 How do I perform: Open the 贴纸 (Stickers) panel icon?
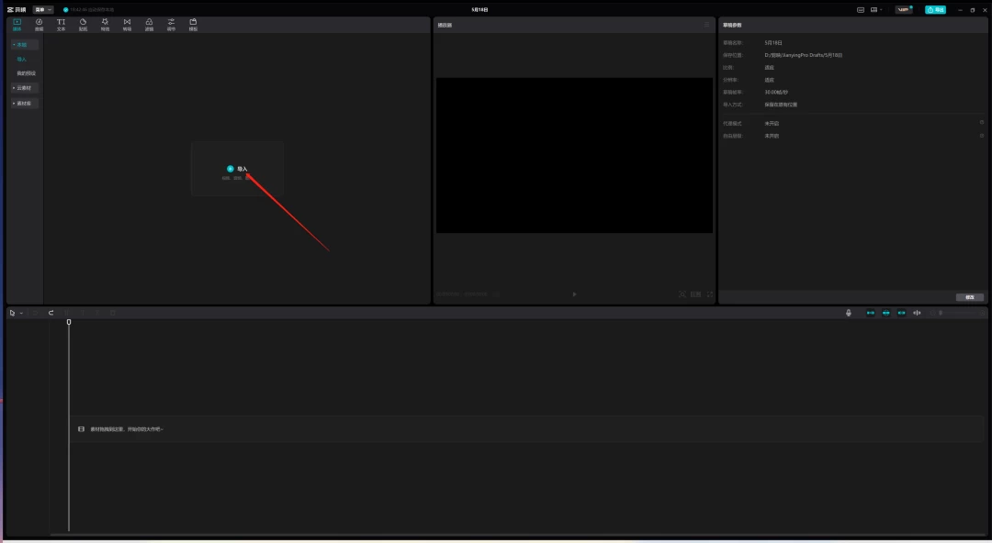click(83, 23)
